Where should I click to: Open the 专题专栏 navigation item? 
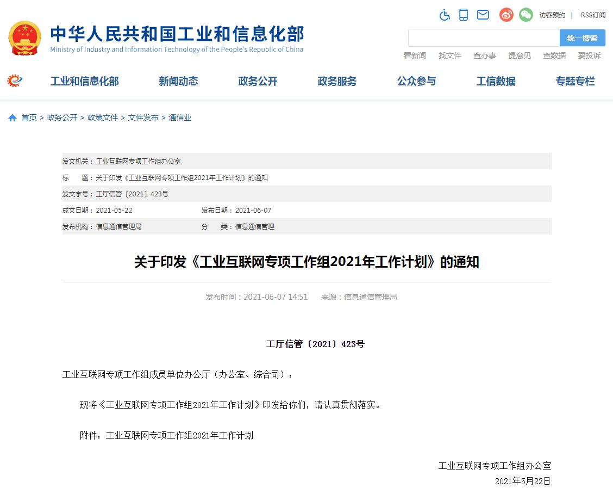click(x=575, y=82)
